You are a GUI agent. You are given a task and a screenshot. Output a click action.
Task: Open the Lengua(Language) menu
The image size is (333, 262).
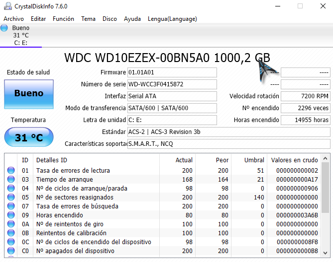[172, 19]
